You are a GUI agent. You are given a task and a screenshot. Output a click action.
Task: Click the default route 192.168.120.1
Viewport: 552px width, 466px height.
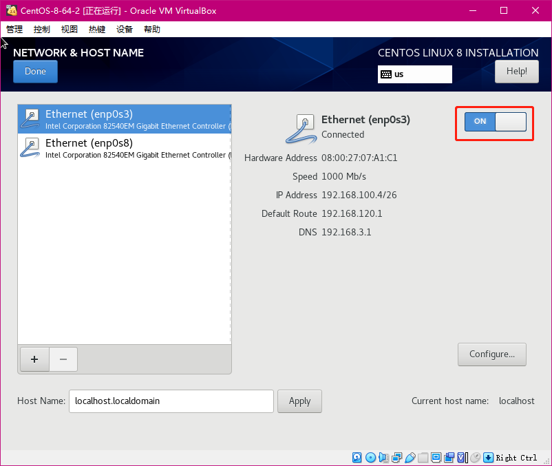(x=352, y=213)
